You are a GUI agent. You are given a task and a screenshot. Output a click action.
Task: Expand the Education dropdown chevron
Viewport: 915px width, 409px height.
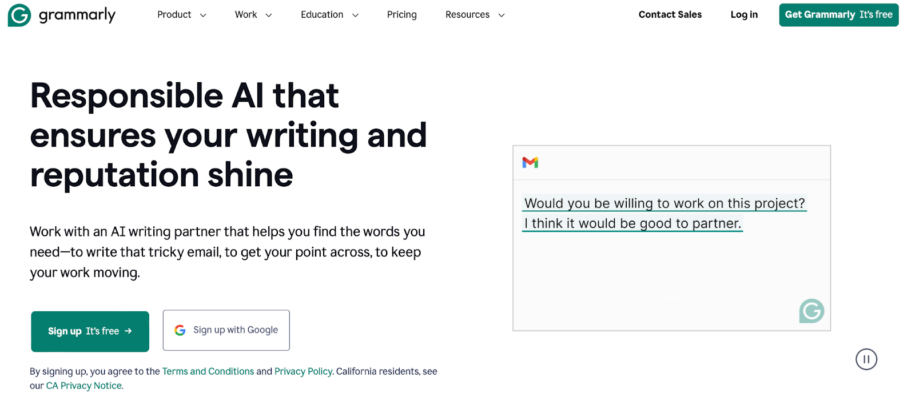tap(355, 15)
